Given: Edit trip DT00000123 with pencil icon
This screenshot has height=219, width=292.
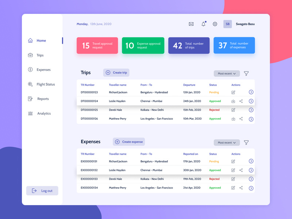Looking at the screenshot, I should point(233,92).
